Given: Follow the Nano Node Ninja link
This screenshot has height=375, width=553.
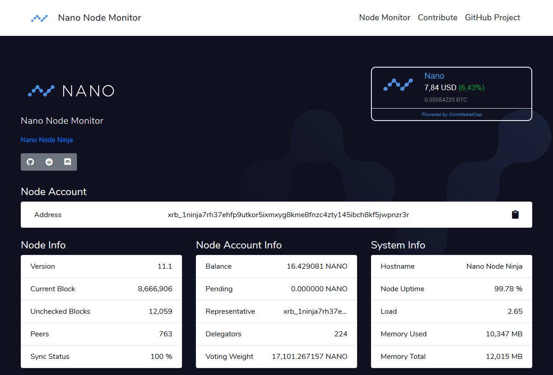Looking at the screenshot, I should (x=47, y=140).
